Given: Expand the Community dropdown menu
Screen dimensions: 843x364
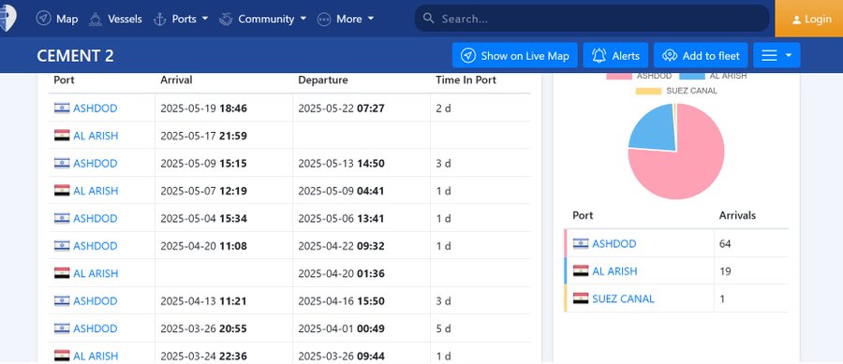Looking at the screenshot, I should [x=303, y=19].
